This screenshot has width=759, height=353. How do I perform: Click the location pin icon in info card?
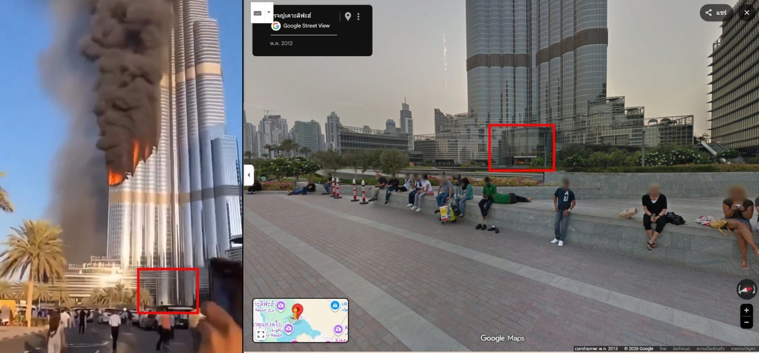click(348, 17)
